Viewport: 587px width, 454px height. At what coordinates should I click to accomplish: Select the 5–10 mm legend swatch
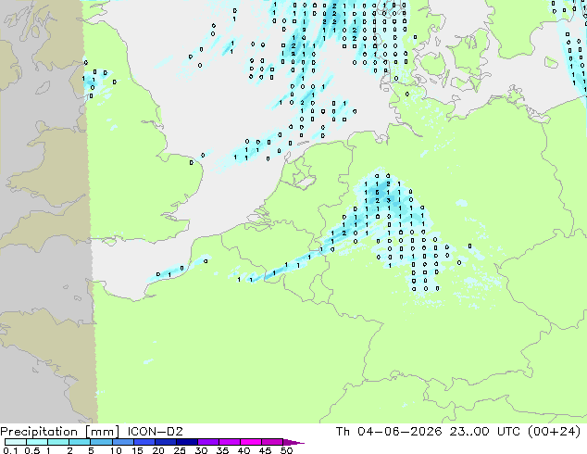(101, 442)
